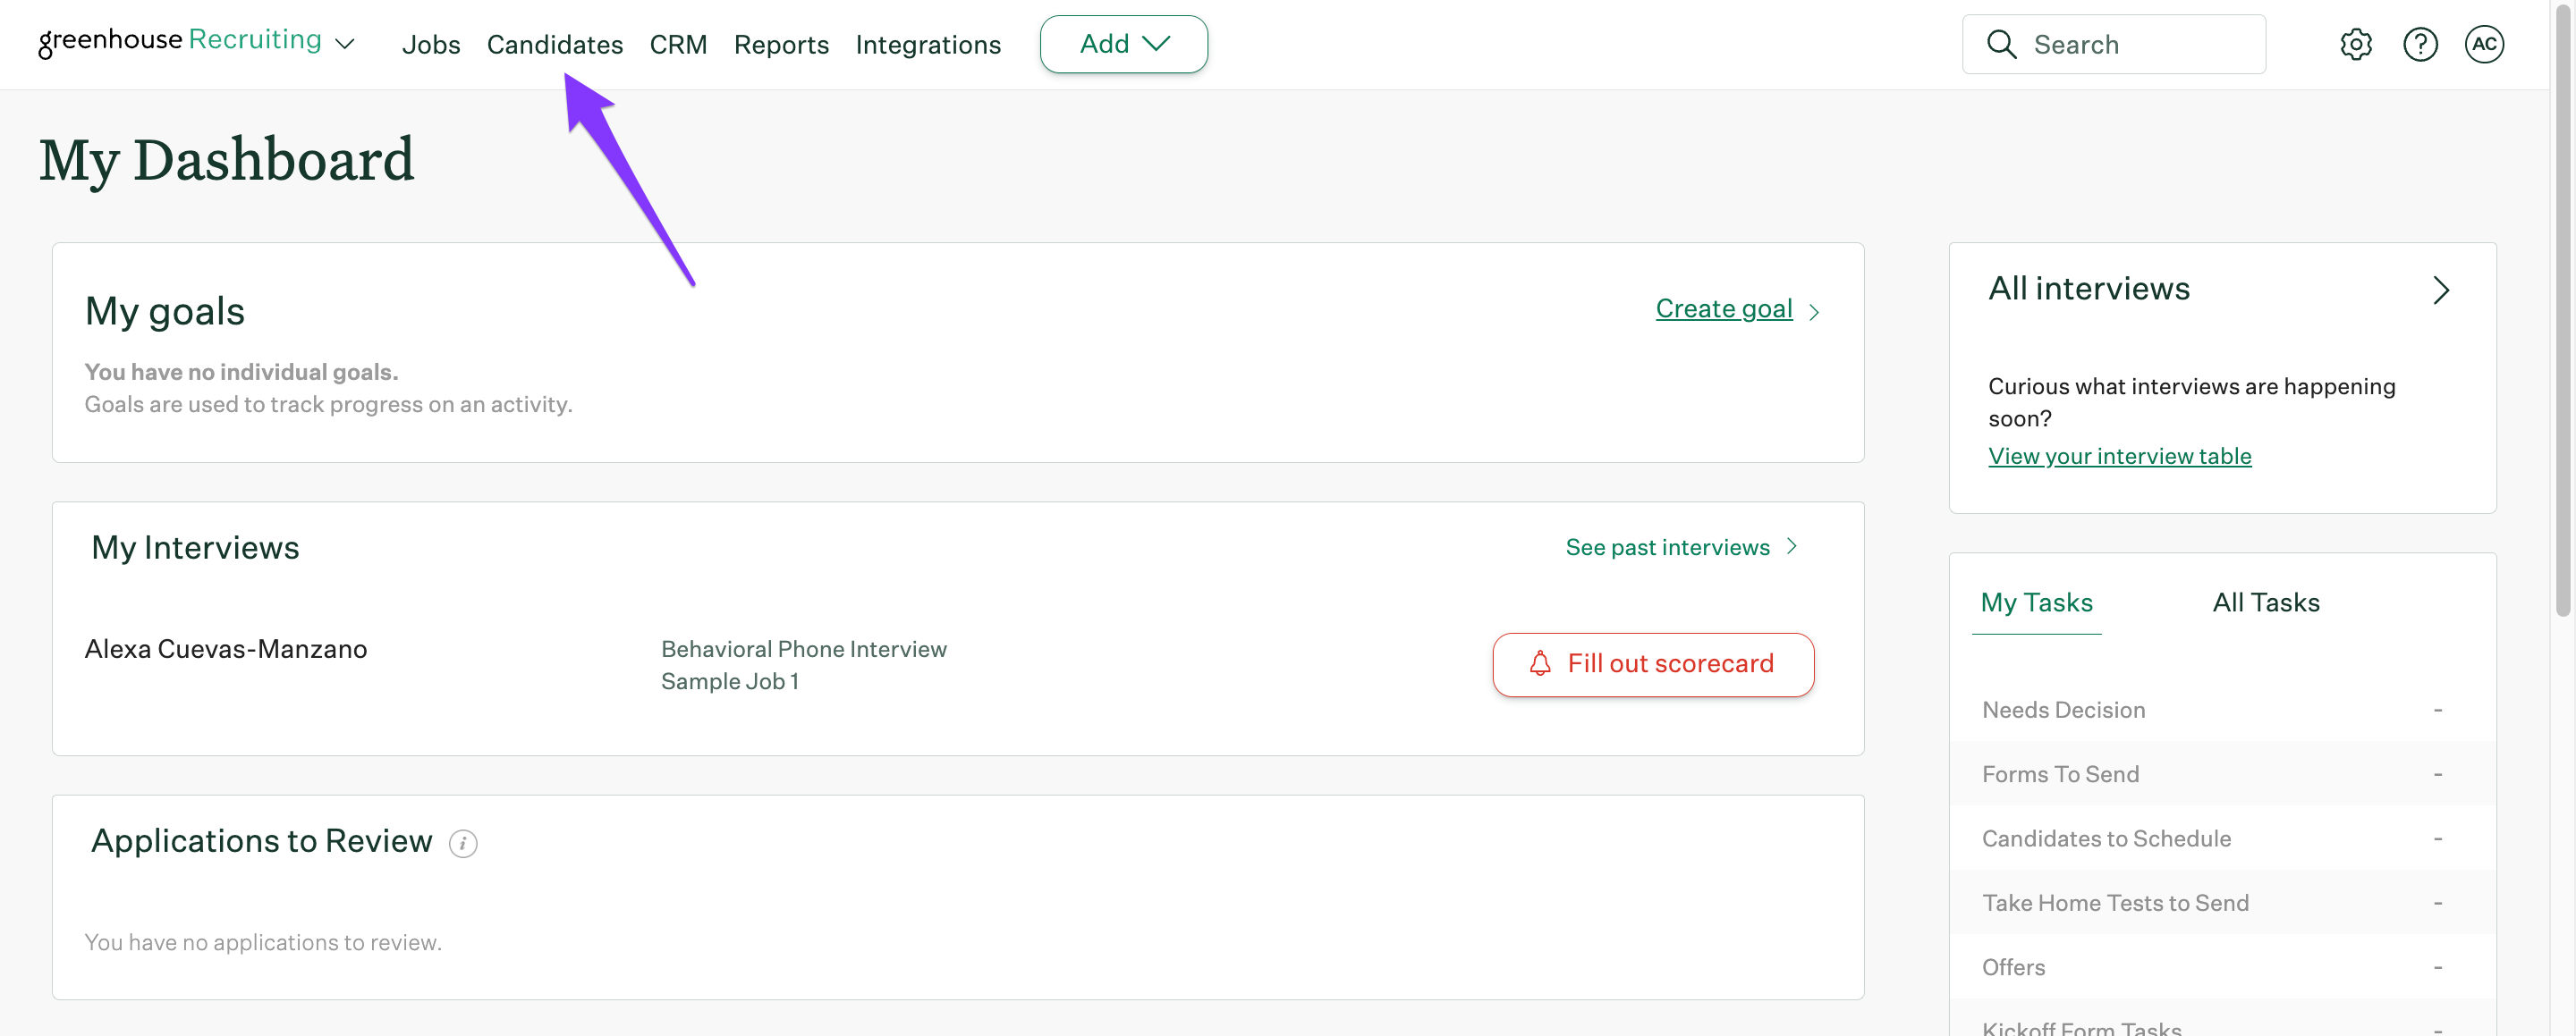Click the bell icon on scorecard button

point(1539,663)
